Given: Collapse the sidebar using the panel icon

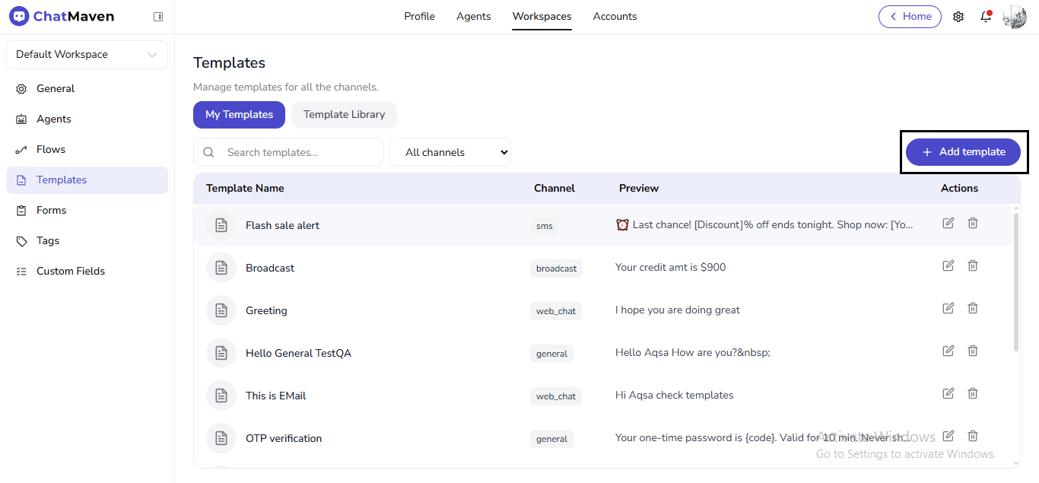Looking at the screenshot, I should click(x=158, y=17).
